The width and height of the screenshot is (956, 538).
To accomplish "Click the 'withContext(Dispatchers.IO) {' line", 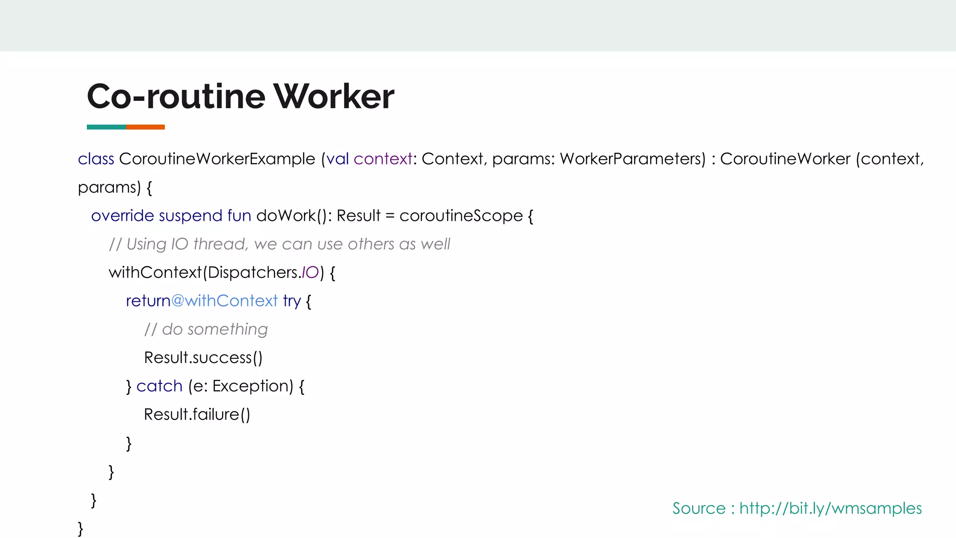I will (222, 272).
